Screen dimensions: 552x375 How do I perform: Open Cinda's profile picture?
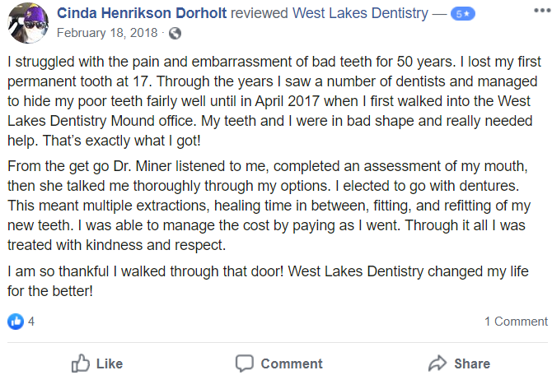click(x=25, y=23)
